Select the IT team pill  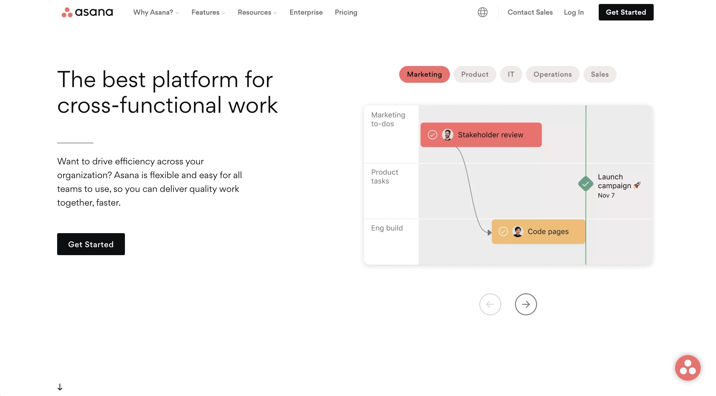click(511, 74)
